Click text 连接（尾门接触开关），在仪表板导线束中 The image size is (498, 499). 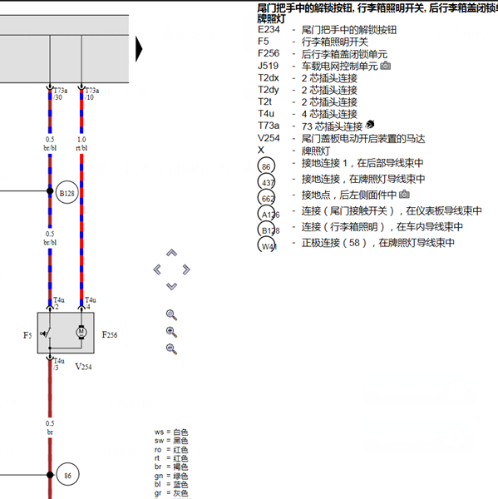[392, 210]
